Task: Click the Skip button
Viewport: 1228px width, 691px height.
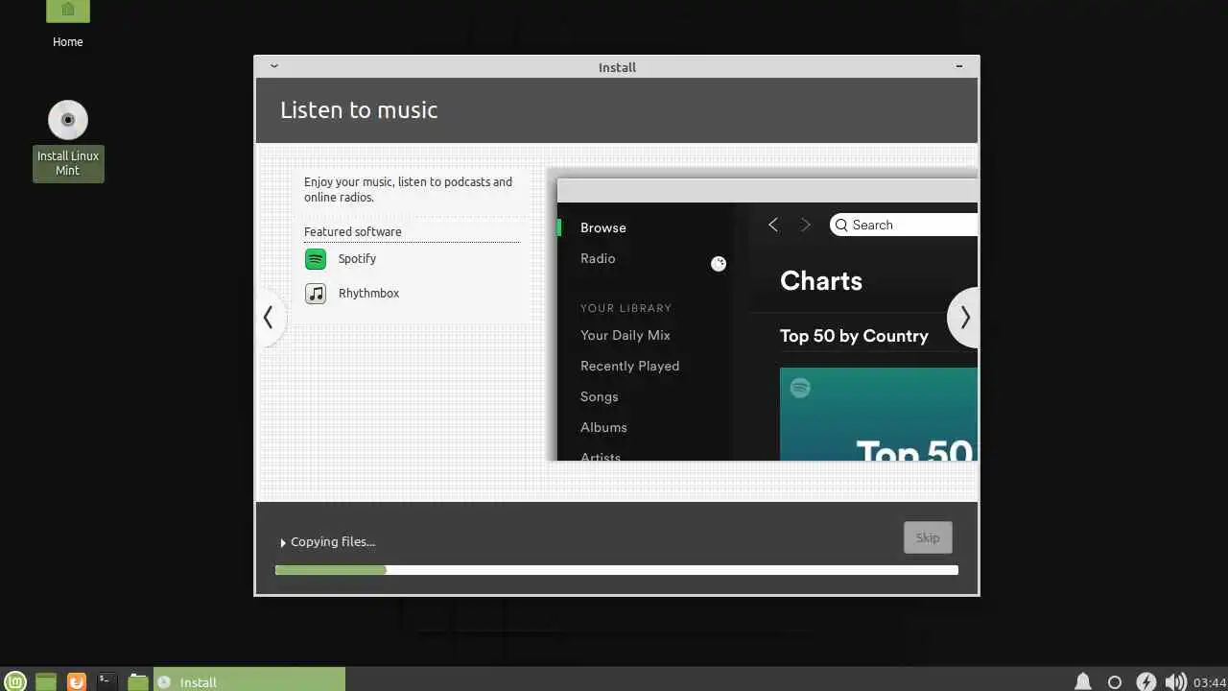Action: pos(928,537)
